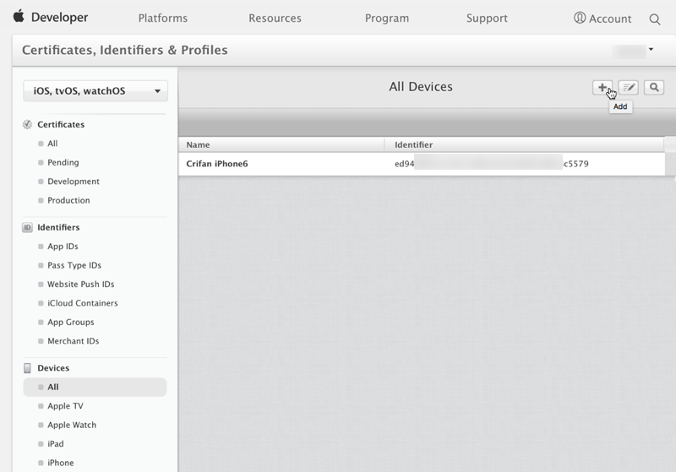Go to the Account page
The width and height of the screenshot is (676, 472).
click(x=602, y=18)
